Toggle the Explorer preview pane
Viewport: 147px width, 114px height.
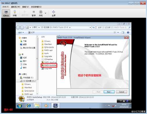click(x=123, y=33)
